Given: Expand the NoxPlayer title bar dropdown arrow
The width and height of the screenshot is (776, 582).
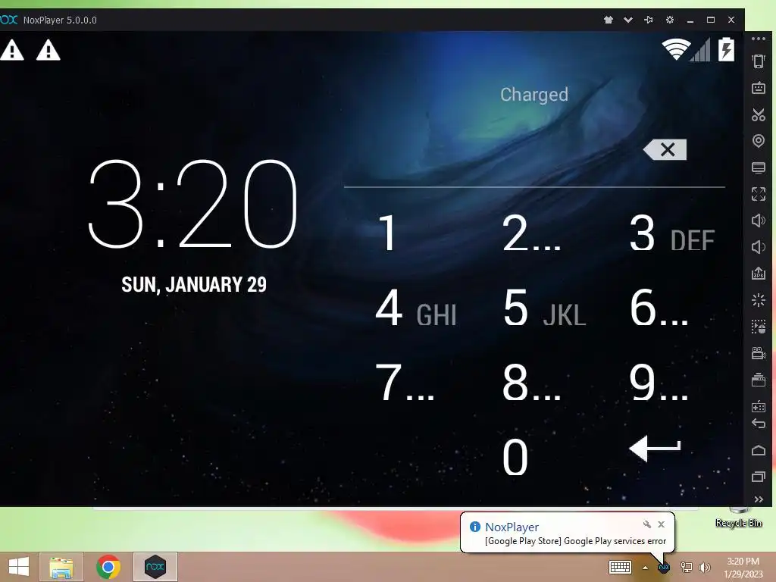Looking at the screenshot, I should [x=628, y=20].
